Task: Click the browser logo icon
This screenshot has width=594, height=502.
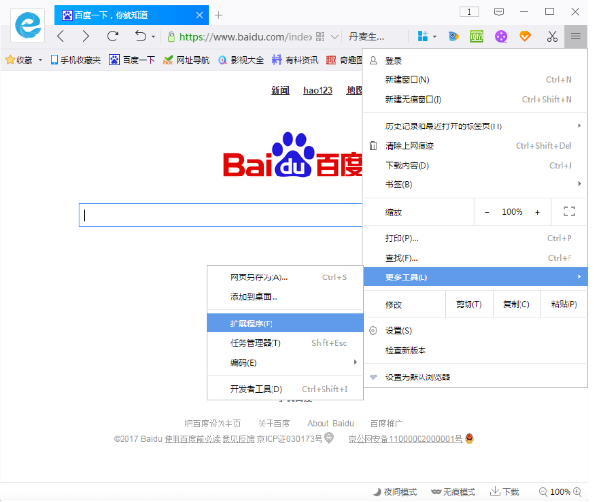Action: coord(27,25)
